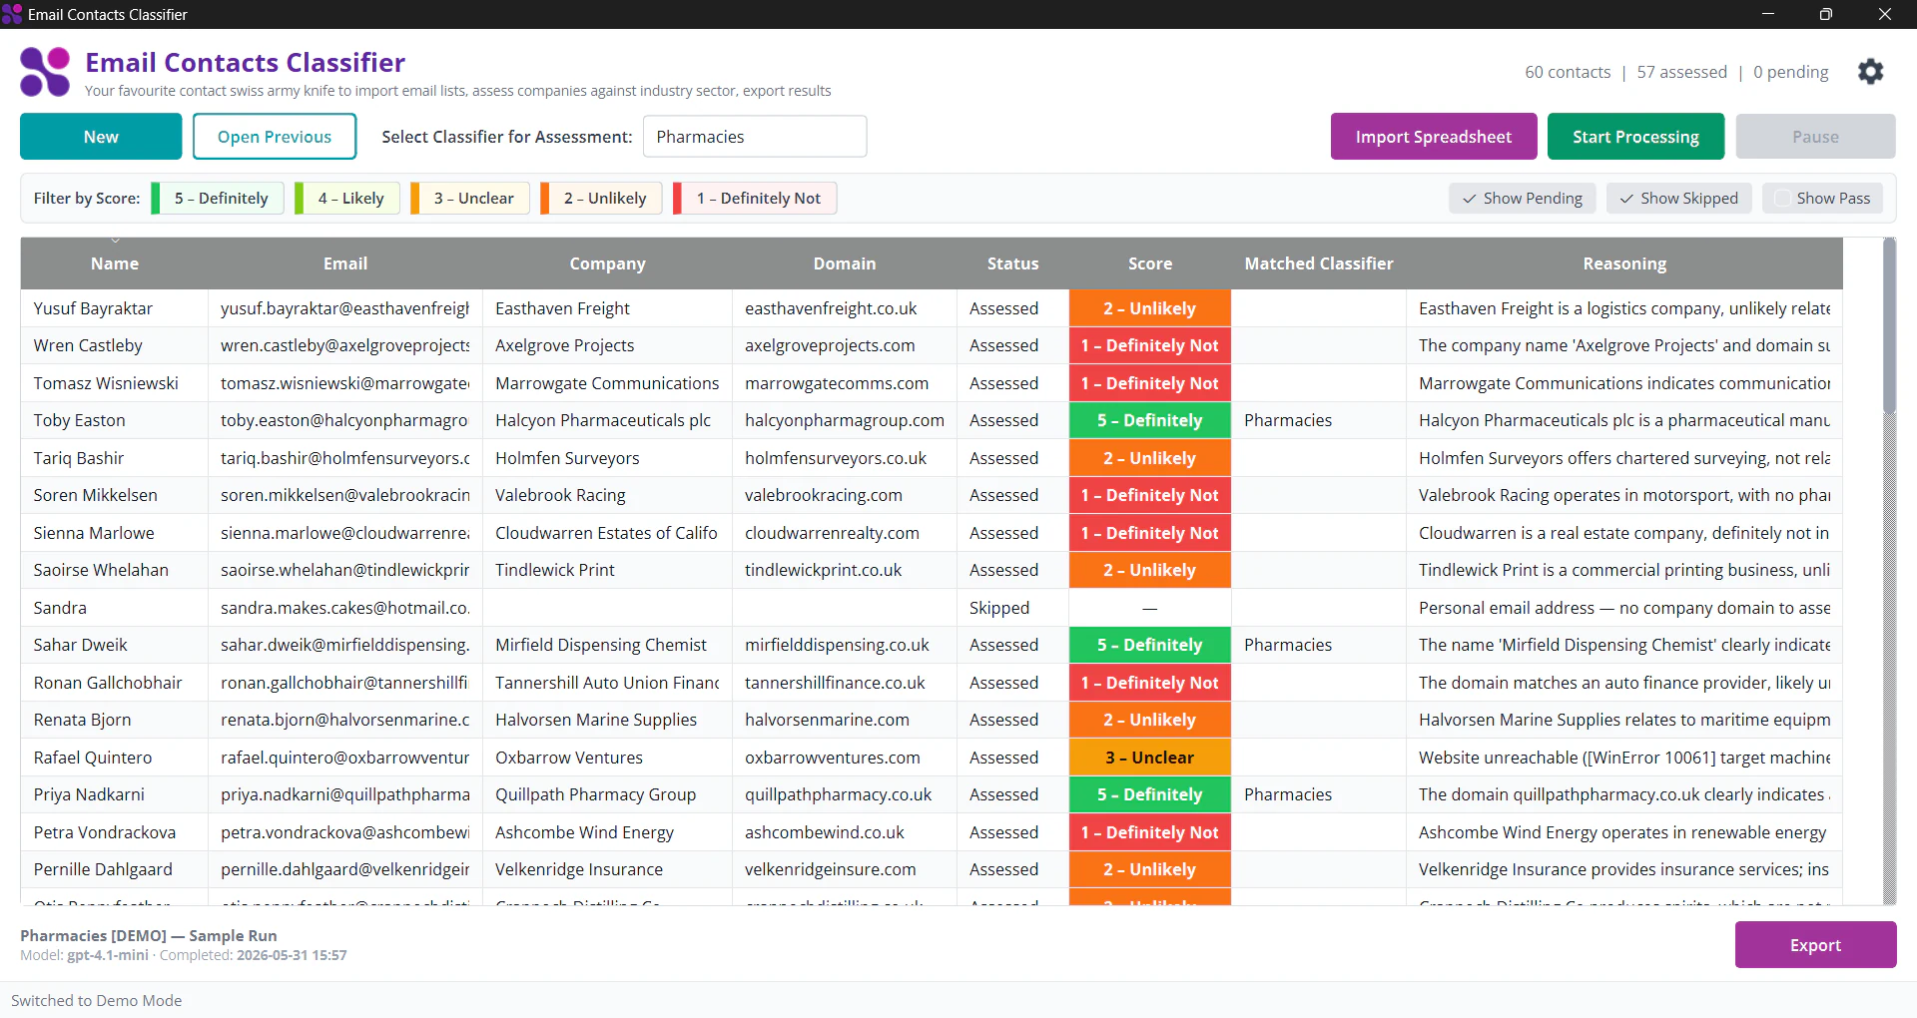The height and width of the screenshot is (1018, 1917).
Task: Toggle the 5 – Definitely score filter
Action: coord(218,199)
